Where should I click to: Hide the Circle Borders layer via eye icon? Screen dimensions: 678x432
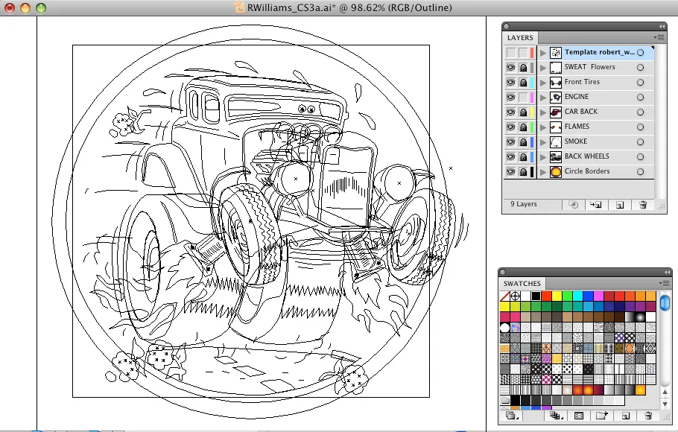pos(510,171)
